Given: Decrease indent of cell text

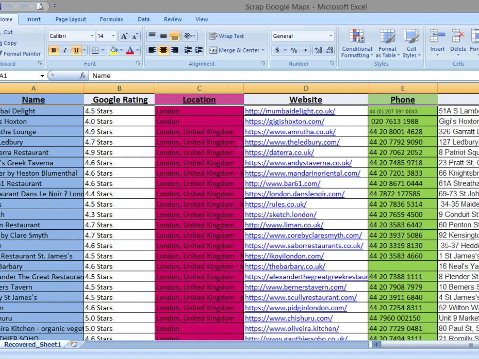Looking at the screenshot, I should (x=188, y=50).
